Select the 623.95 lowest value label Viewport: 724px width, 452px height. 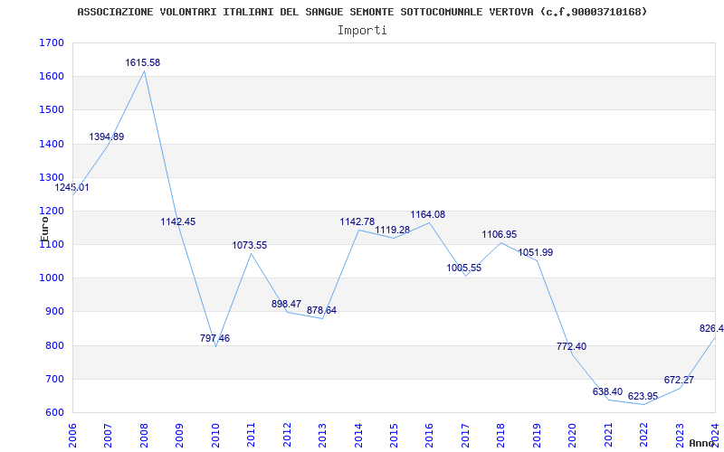click(643, 397)
